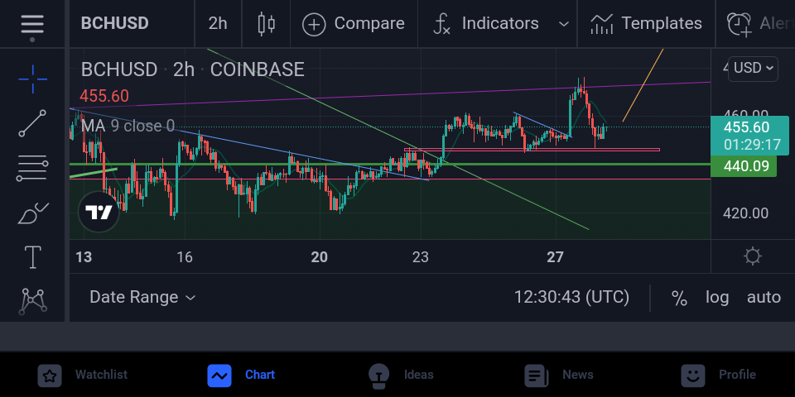Expand the Indicators favorites dropdown arrow
This screenshot has height=397, width=795.
[563, 24]
